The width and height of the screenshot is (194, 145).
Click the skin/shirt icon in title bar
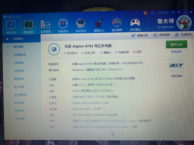pyautogui.click(x=173, y=12)
